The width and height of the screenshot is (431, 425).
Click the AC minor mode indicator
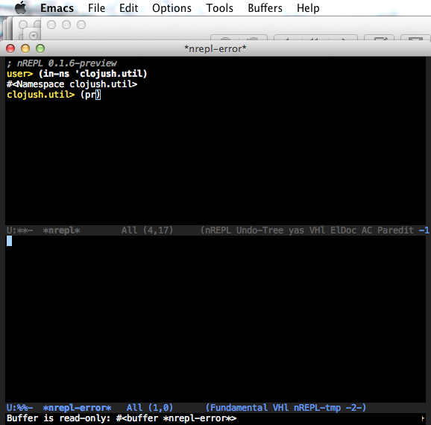coord(367,230)
